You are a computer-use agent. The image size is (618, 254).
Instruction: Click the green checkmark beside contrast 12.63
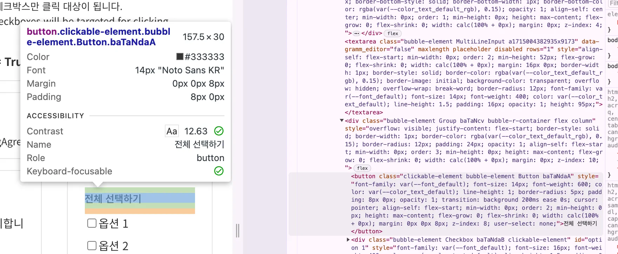click(x=219, y=131)
